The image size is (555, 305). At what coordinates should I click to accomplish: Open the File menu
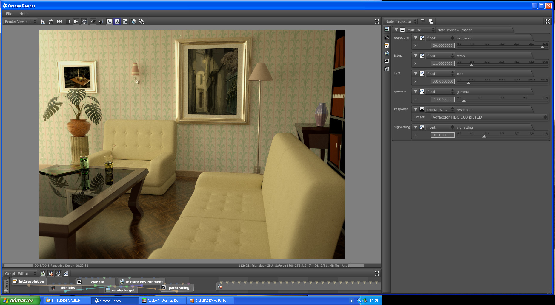(9, 13)
